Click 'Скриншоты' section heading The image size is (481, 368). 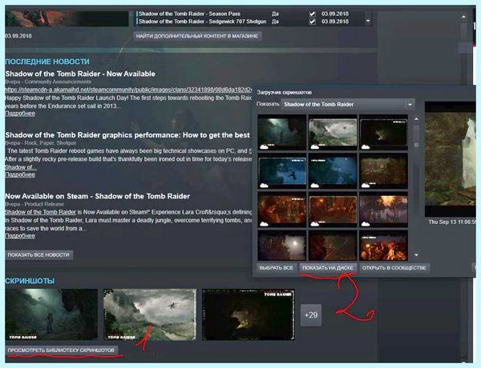tap(30, 281)
